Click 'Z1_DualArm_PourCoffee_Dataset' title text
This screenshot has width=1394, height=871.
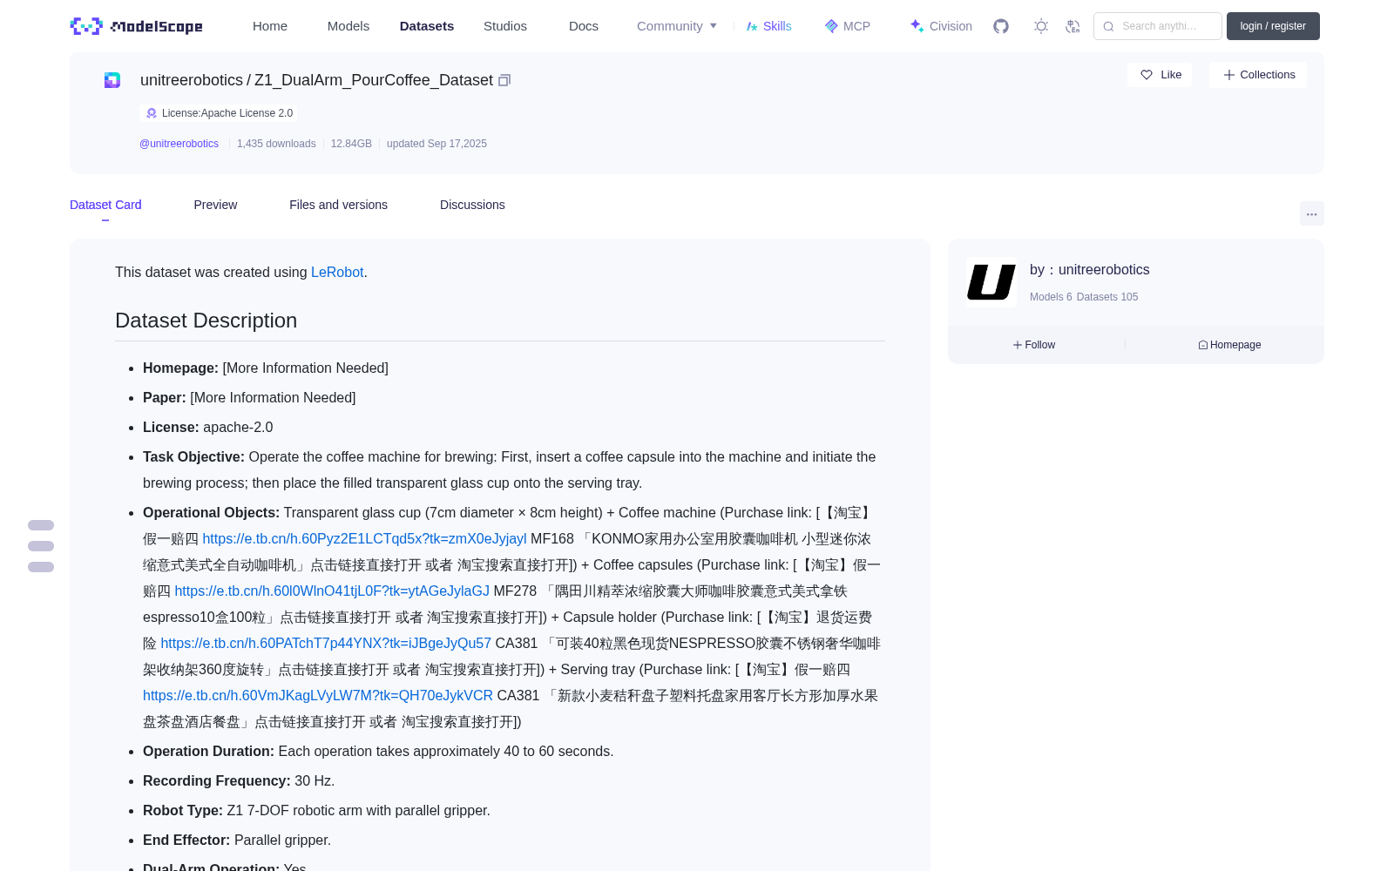[374, 80]
